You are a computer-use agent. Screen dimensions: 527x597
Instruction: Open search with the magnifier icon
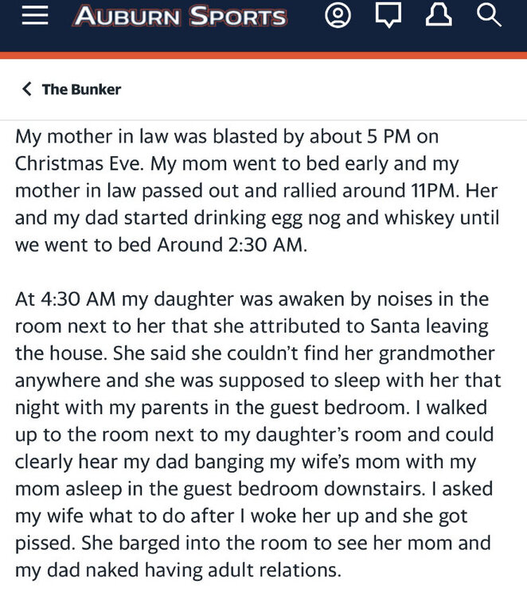click(x=489, y=16)
